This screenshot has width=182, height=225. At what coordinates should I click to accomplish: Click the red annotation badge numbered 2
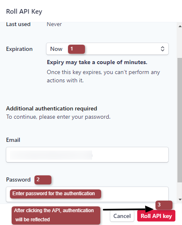click(43, 180)
